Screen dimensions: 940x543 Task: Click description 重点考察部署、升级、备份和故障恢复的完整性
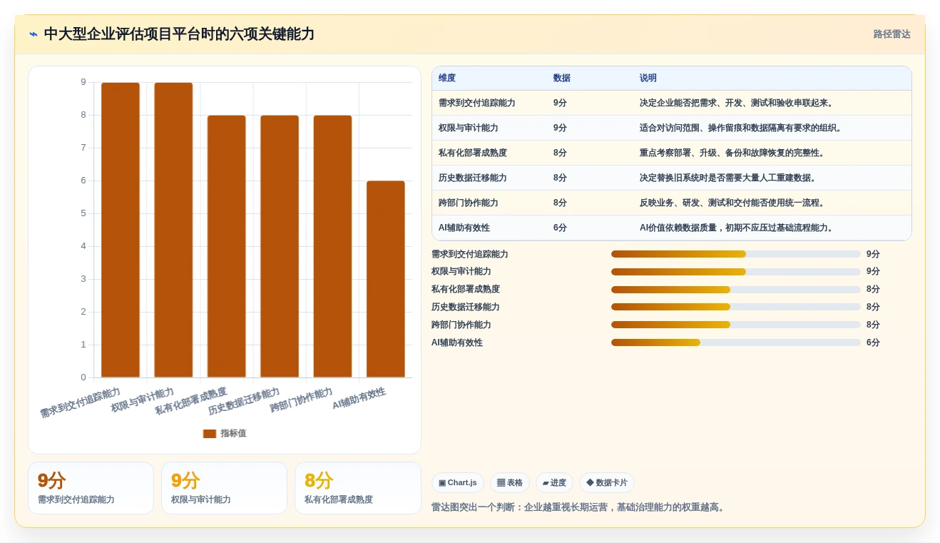click(x=732, y=153)
